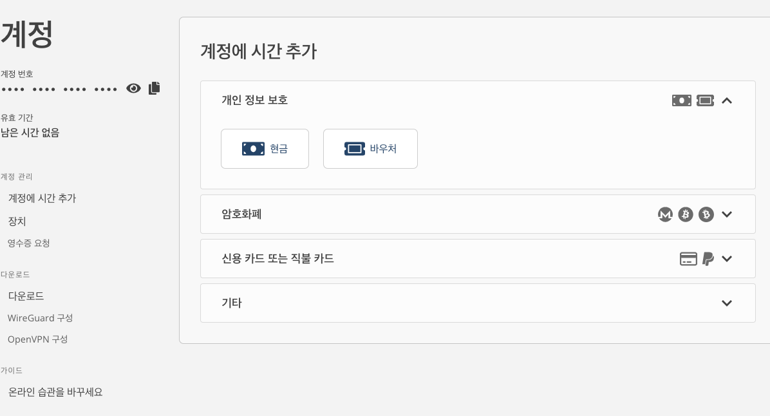Image resolution: width=770 pixels, height=416 pixels.
Task: Expand the 암호화폐 payment section
Action: coord(727,214)
